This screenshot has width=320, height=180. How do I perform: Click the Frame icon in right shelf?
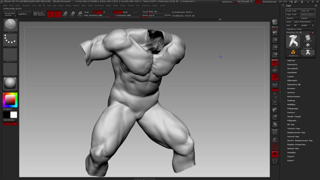point(275,103)
